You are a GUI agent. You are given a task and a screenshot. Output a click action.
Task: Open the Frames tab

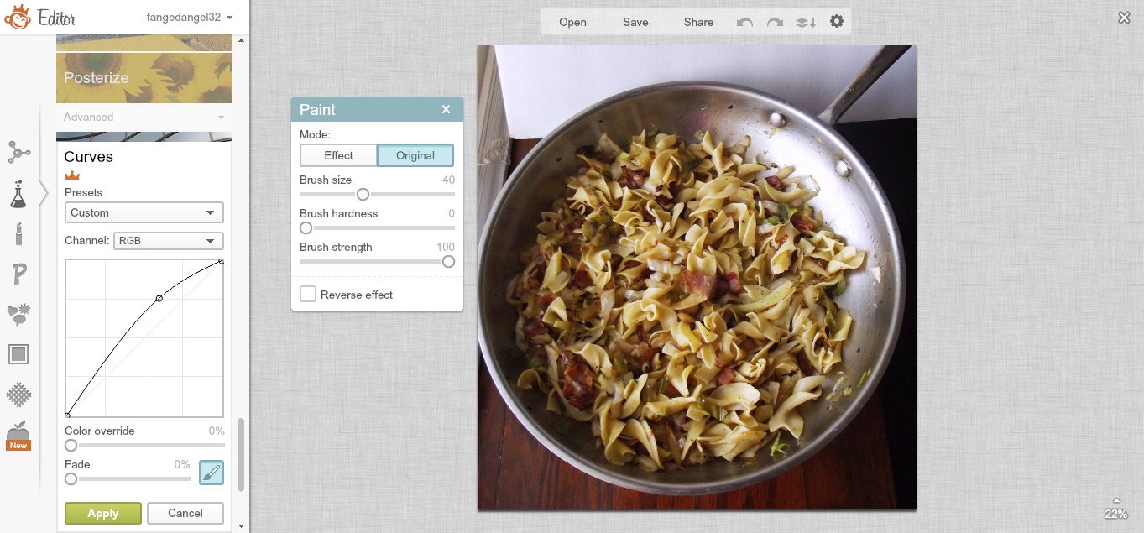18,354
